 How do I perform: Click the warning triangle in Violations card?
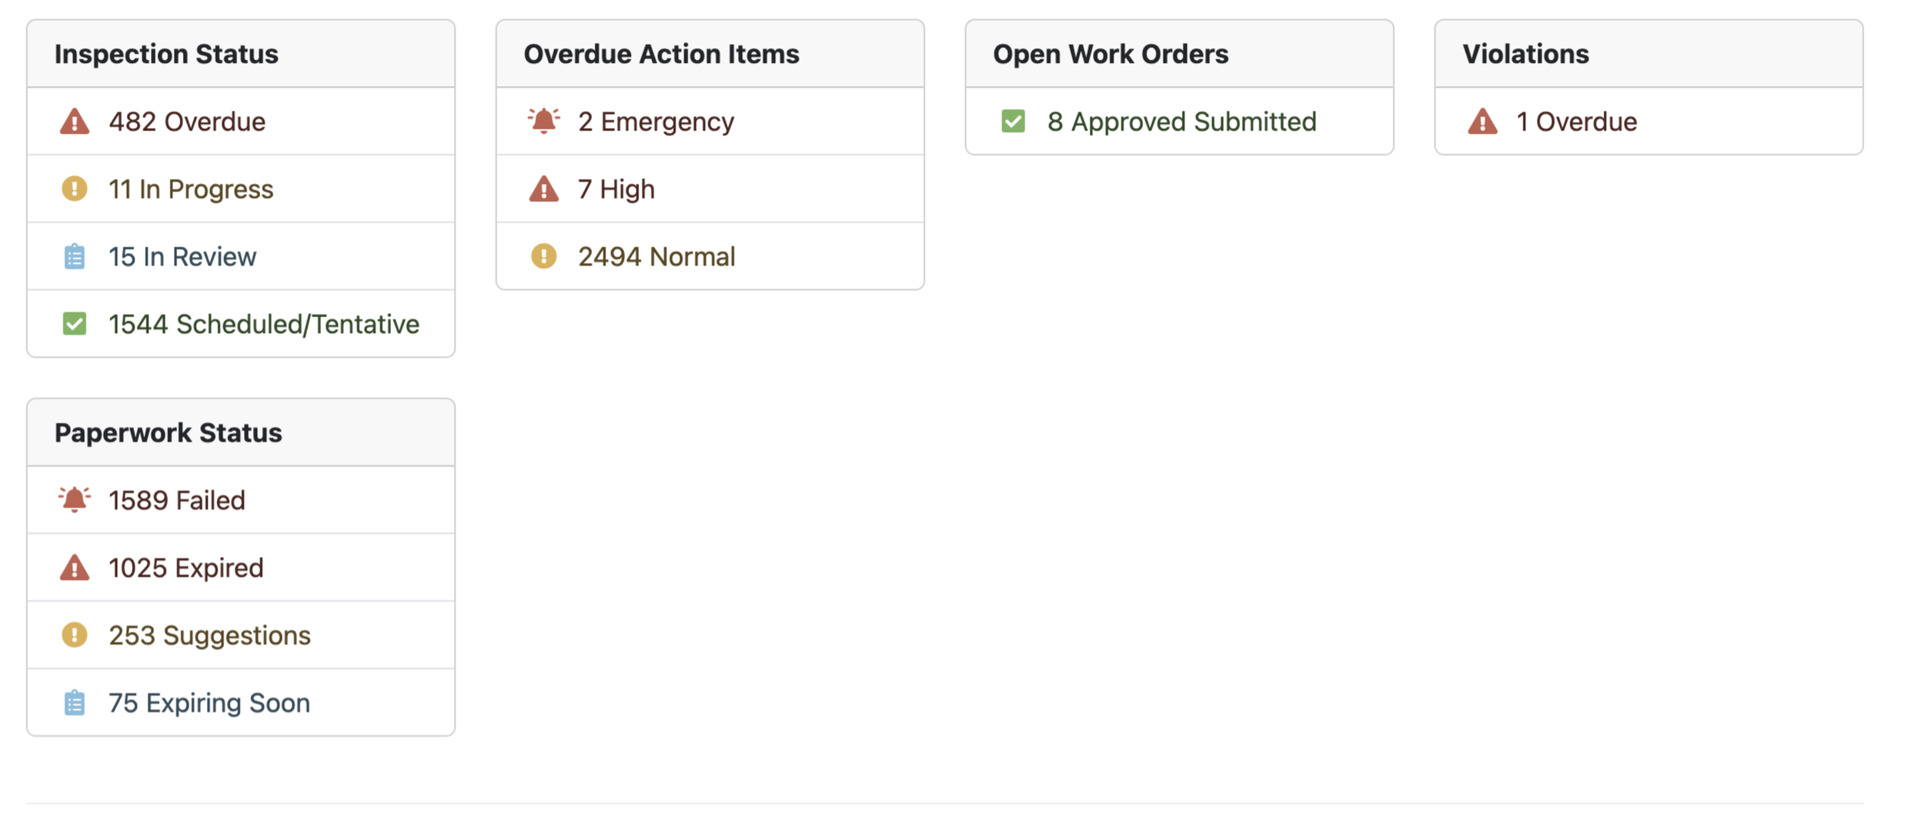point(1483,122)
